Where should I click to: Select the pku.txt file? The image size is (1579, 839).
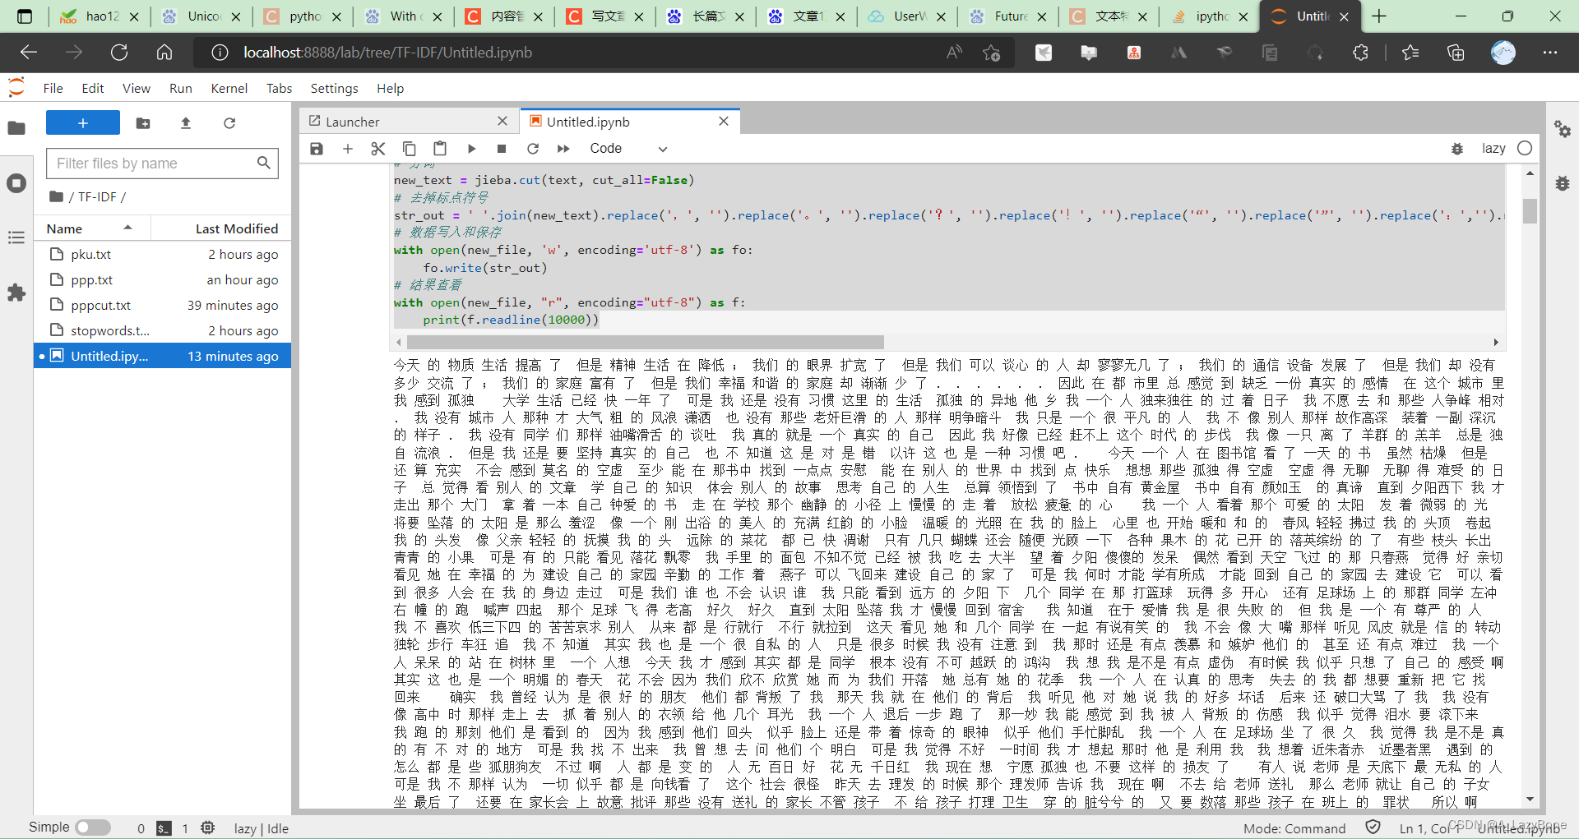tap(162, 255)
